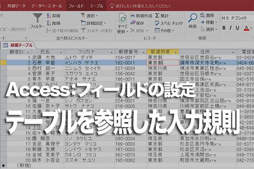The height and width of the screenshot is (169, 254).
Task: Toggle Underline formatting
Action: click(237, 28)
